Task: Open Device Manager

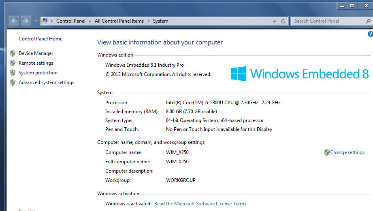Action: coord(36,53)
